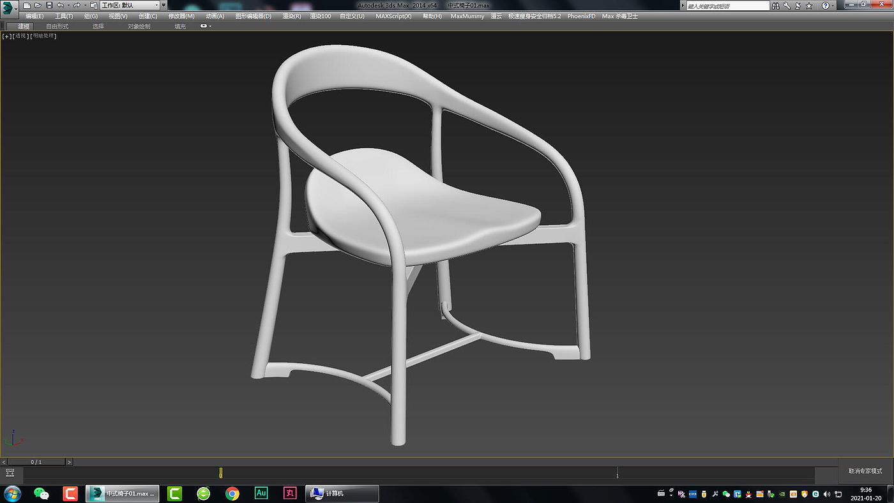Toggle the ribbon minimize button after 填充 tab
Viewport: 894px width, 503px height.
[x=204, y=26]
